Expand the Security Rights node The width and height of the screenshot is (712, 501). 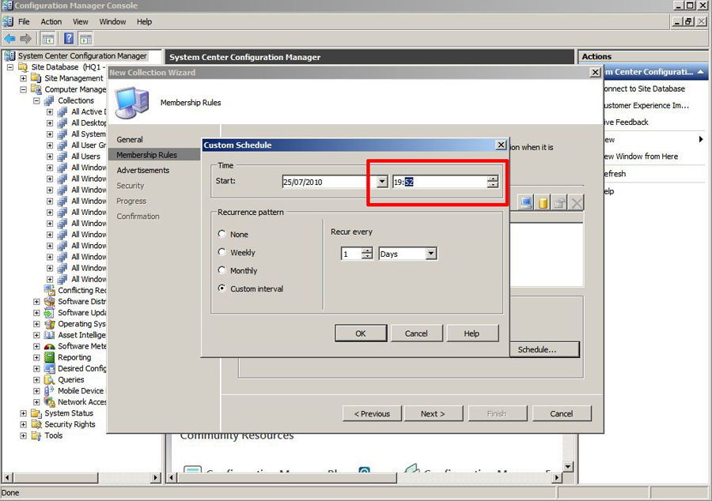click(23, 424)
